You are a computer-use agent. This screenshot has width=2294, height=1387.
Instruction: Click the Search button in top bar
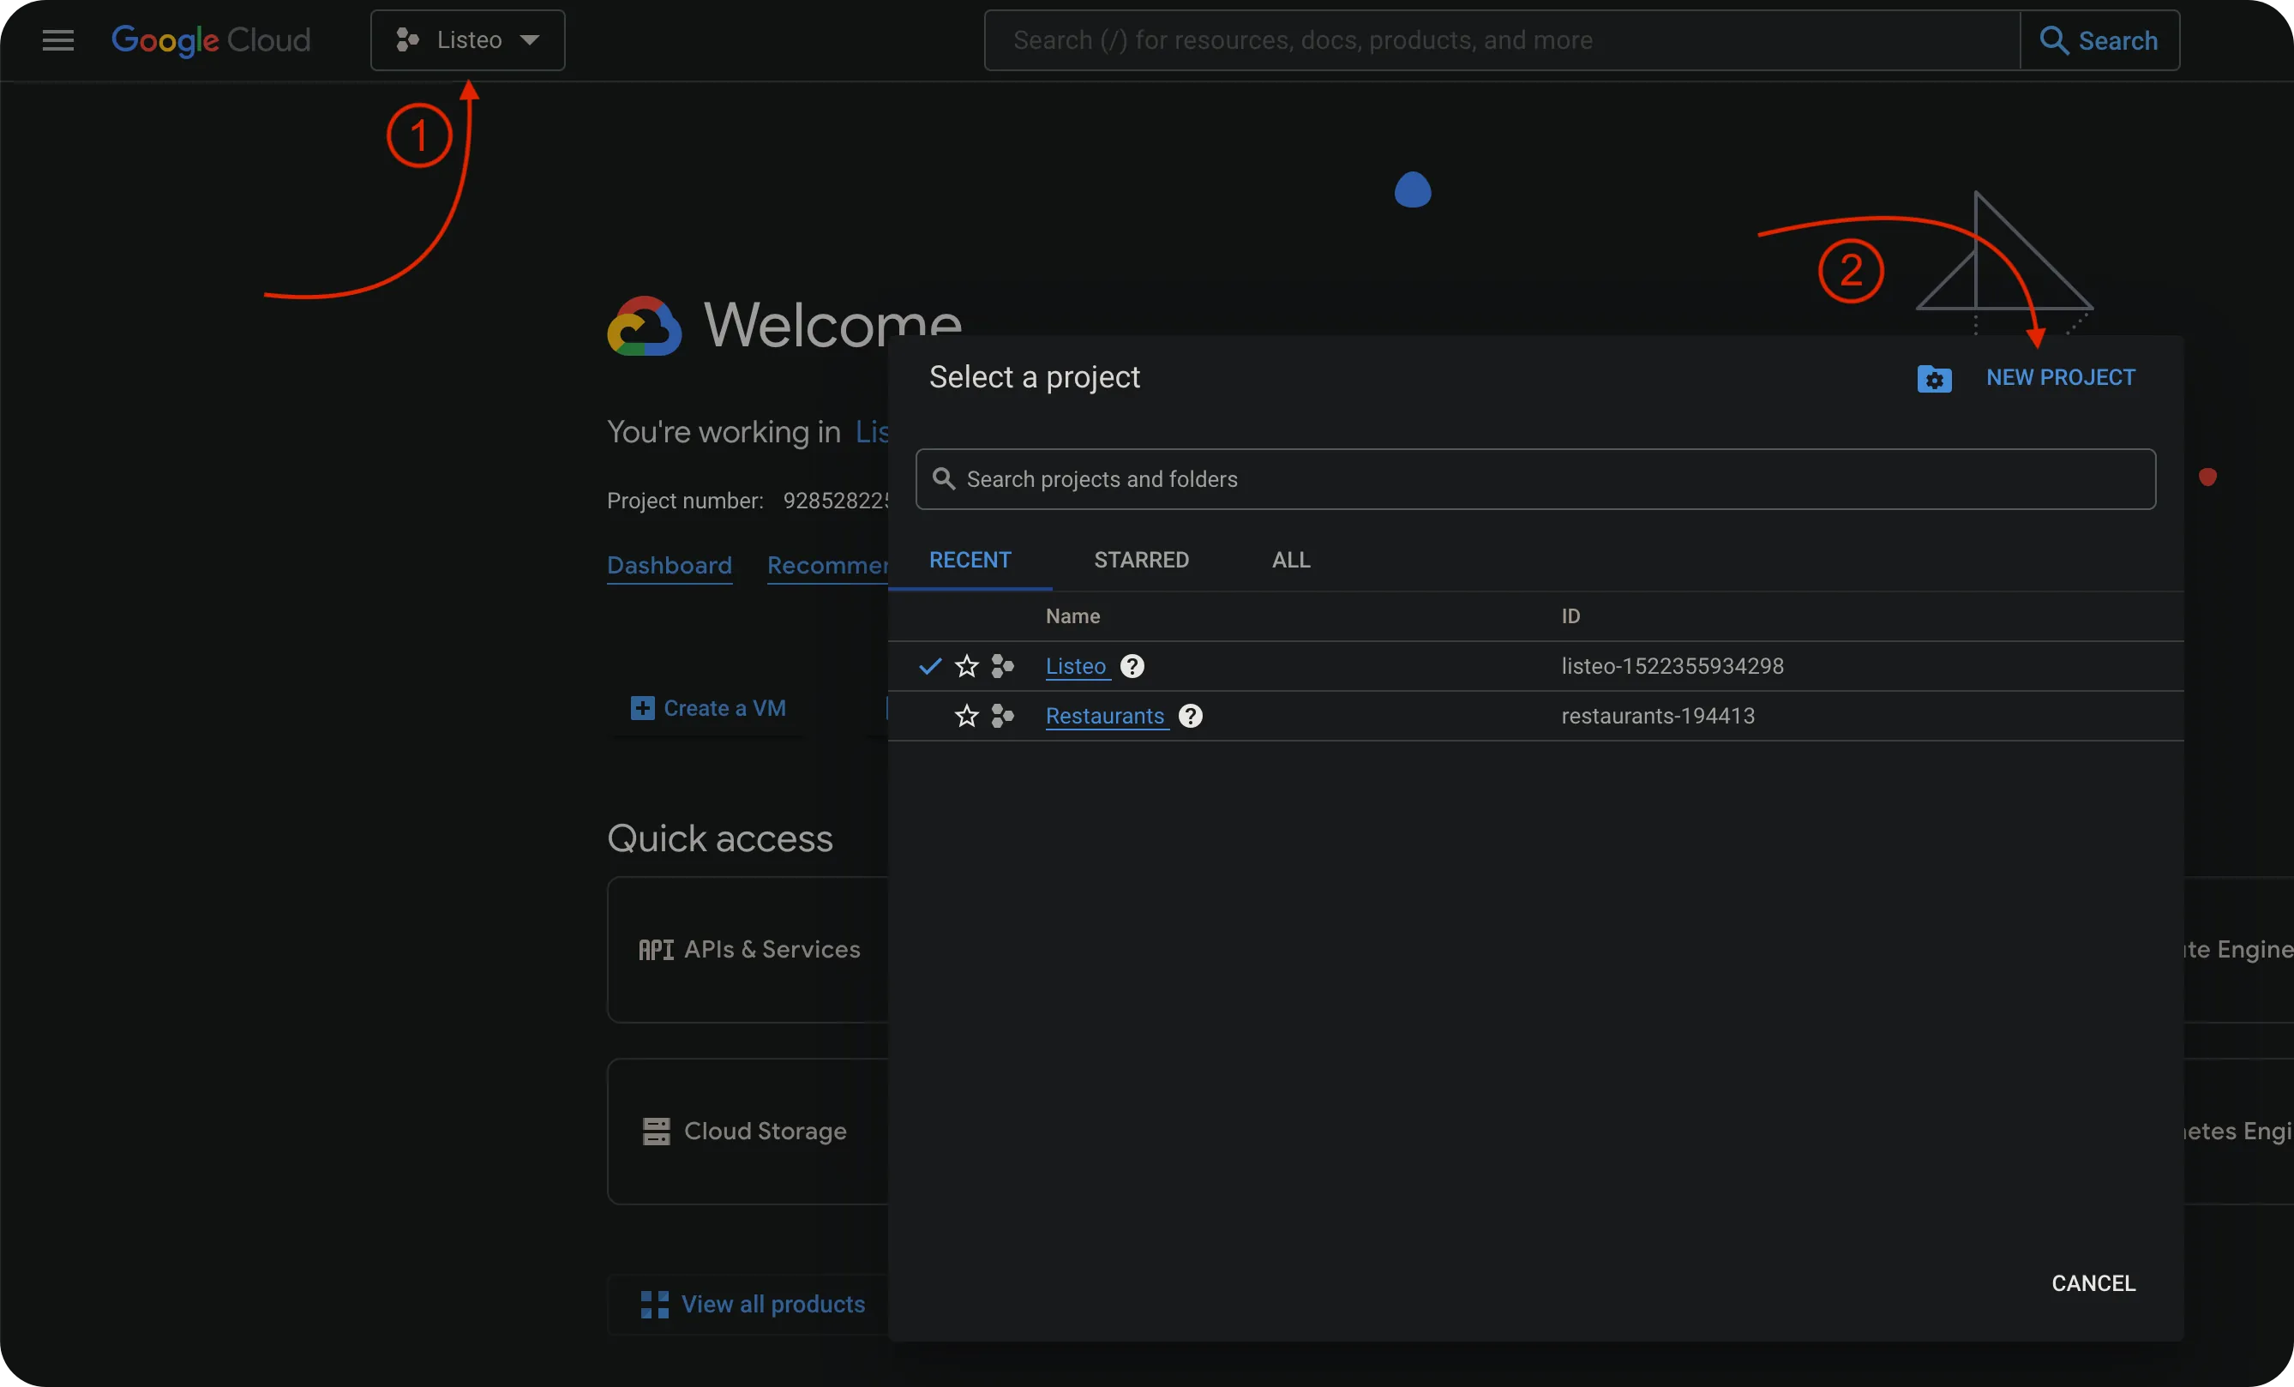[x=2099, y=40]
